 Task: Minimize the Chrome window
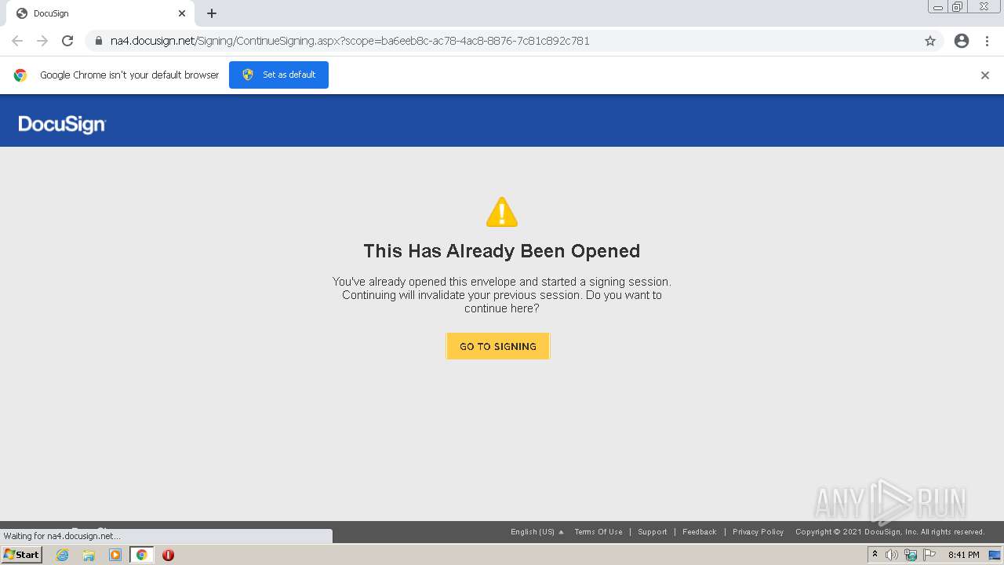pyautogui.click(x=938, y=7)
